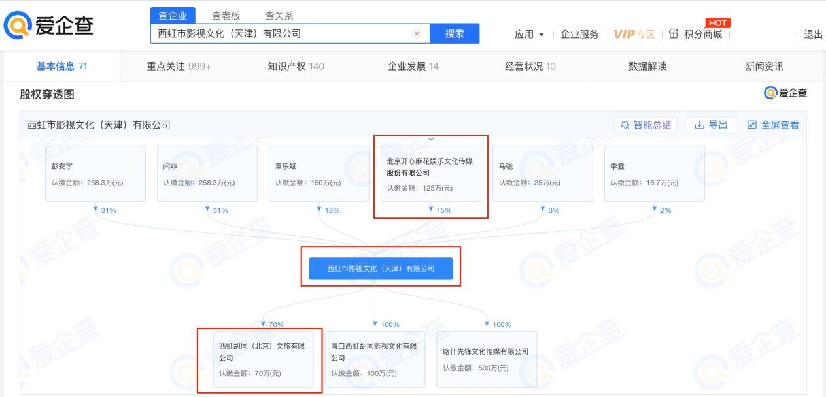Click the 3% label under 马驰

point(553,210)
